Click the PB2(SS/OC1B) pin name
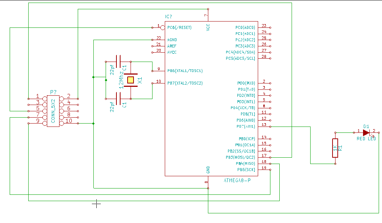 [241, 151]
